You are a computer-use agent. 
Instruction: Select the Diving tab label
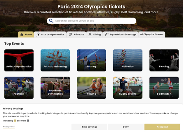(97, 35)
